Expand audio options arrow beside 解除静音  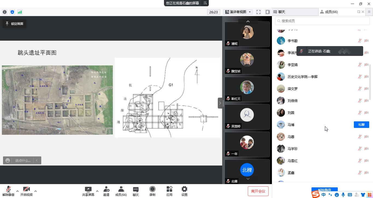pyautogui.click(x=17, y=191)
